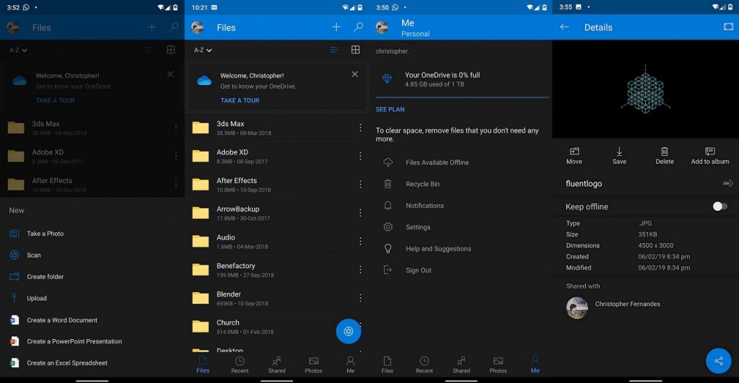The height and width of the screenshot is (383, 739).
Task: Go back using the Details back arrow
Action: (564, 27)
